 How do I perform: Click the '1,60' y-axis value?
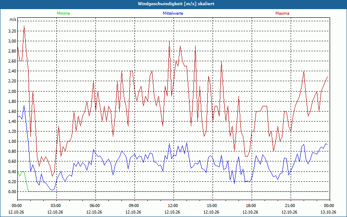pyautogui.click(x=13, y=111)
